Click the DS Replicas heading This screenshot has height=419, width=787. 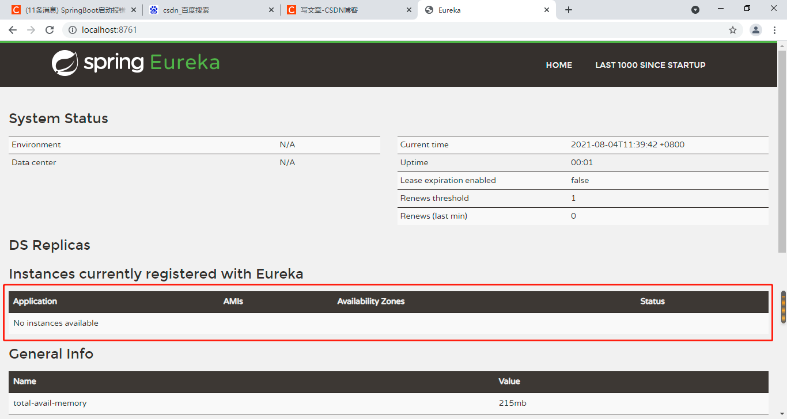(x=50, y=245)
